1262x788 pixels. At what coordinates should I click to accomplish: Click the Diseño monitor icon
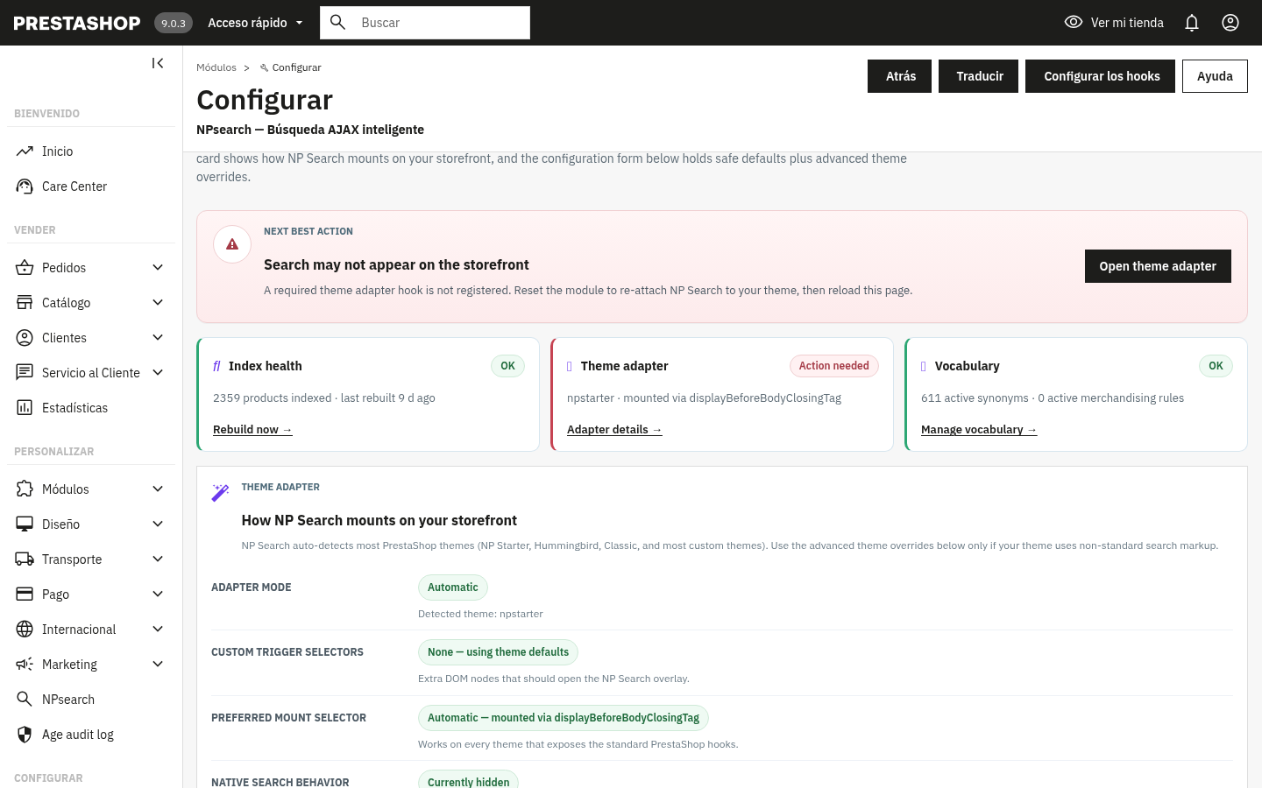click(x=25, y=524)
